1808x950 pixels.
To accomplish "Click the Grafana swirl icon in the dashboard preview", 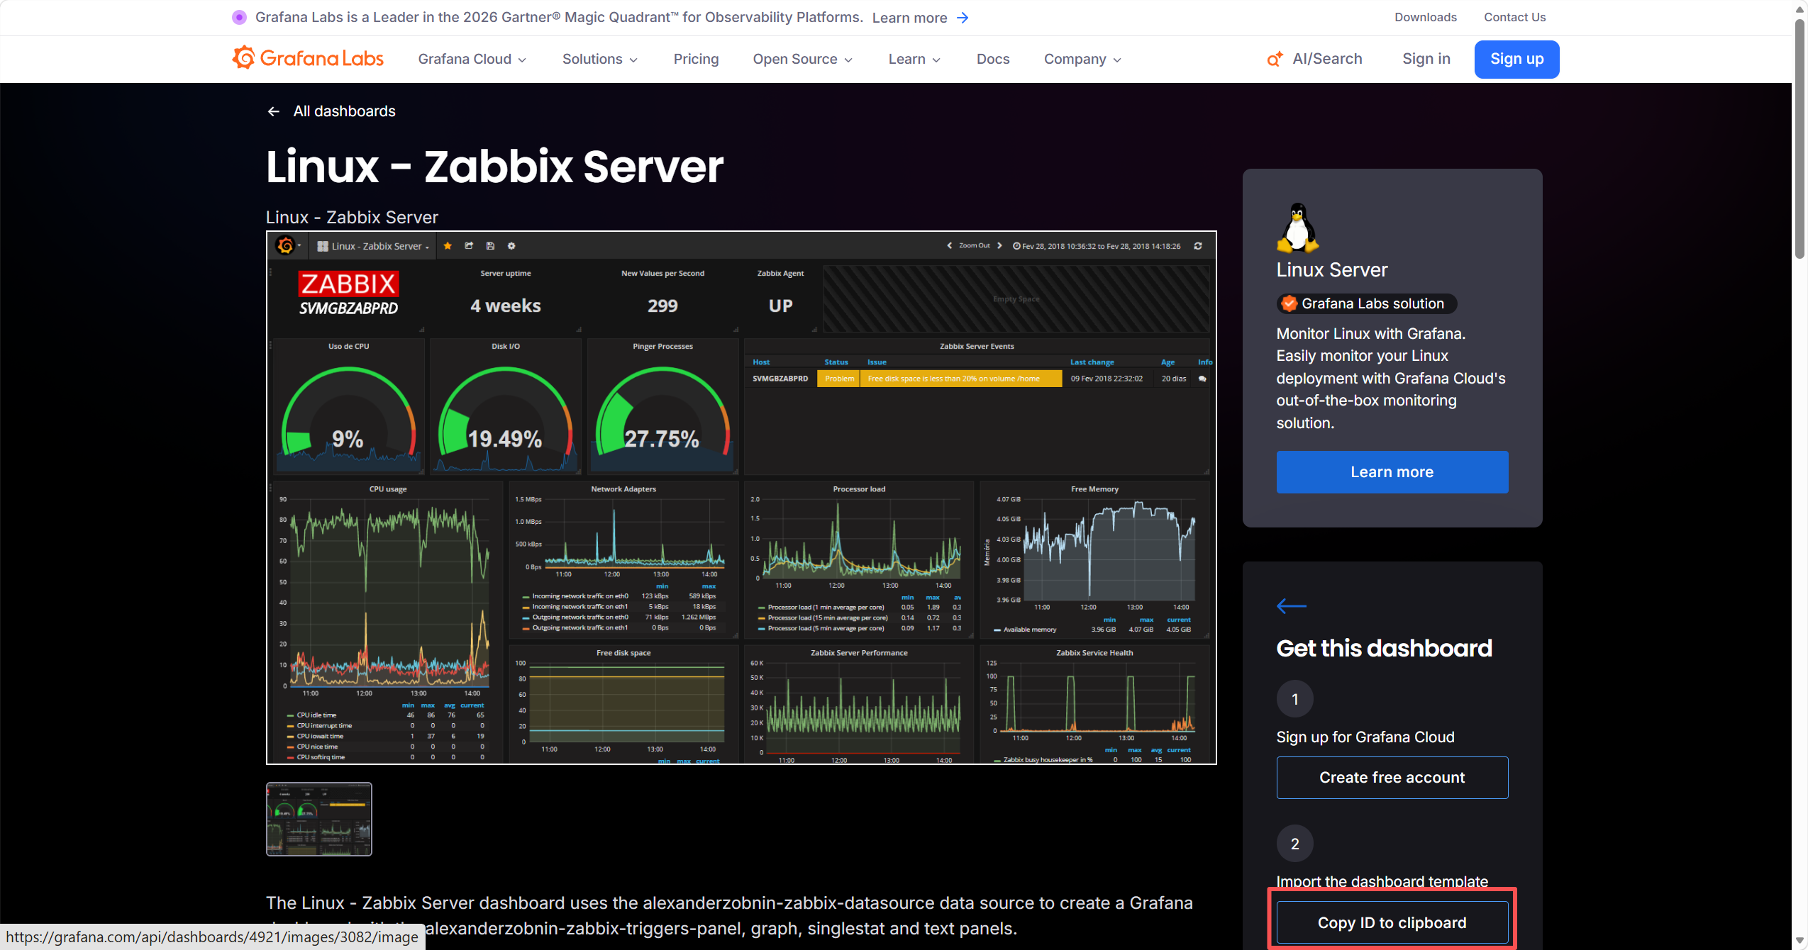I will pyautogui.click(x=285, y=245).
